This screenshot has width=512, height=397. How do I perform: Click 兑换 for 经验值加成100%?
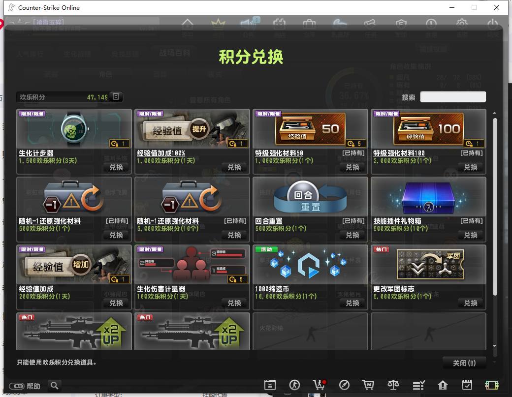point(234,167)
